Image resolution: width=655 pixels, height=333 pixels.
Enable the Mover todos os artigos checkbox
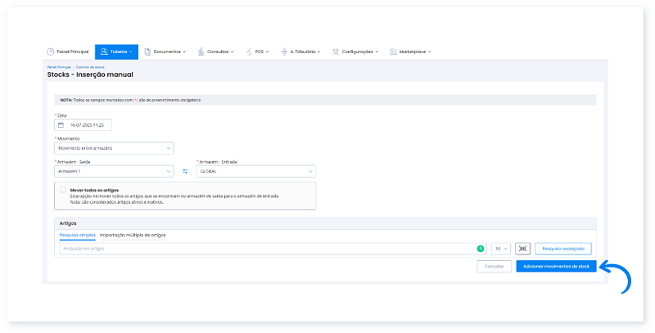[63, 190]
